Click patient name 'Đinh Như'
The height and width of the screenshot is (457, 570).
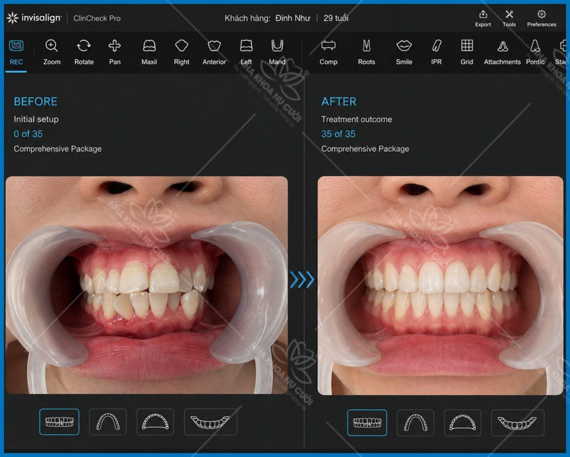(293, 18)
